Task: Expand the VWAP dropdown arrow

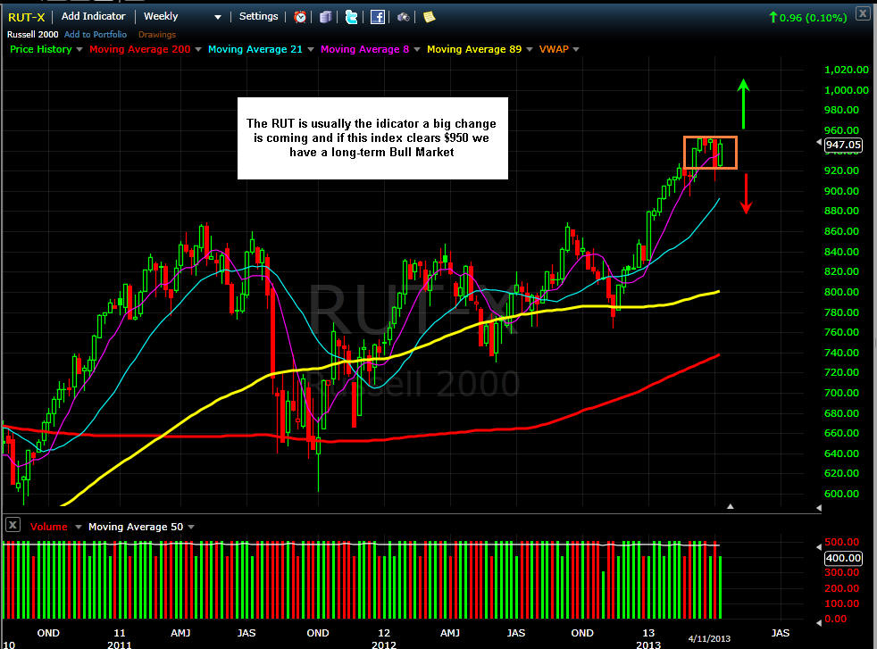Action: 576,50
